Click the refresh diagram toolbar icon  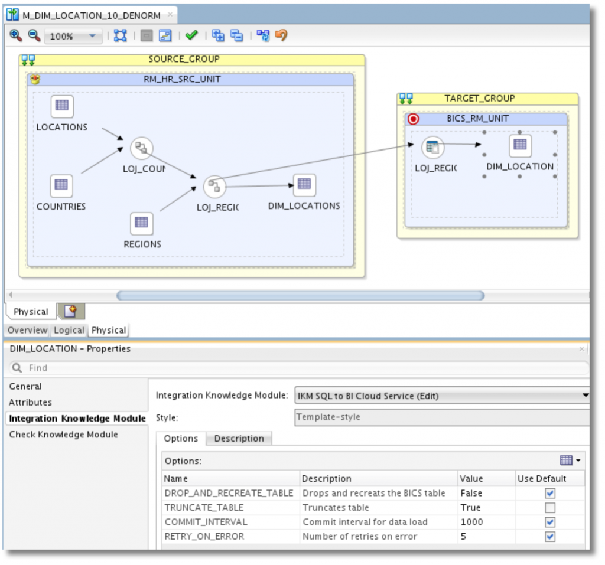tap(263, 35)
